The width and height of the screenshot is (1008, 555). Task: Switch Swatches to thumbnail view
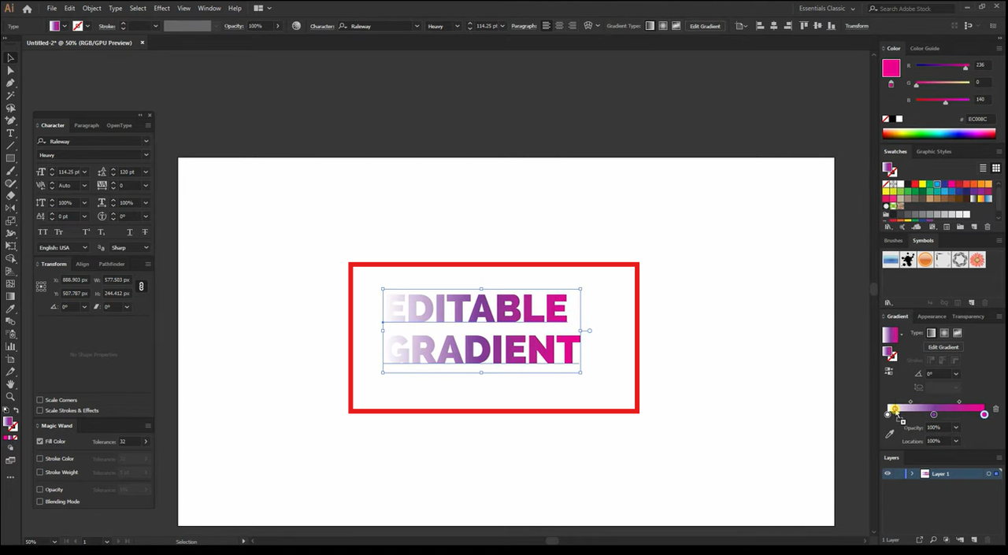[996, 168]
